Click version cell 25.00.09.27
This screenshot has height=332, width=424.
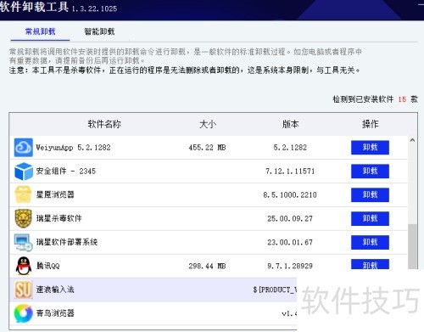pyautogui.click(x=290, y=218)
